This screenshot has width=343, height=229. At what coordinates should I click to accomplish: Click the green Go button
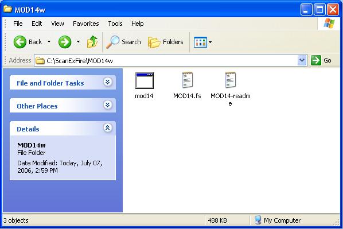[x=321, y=60]
